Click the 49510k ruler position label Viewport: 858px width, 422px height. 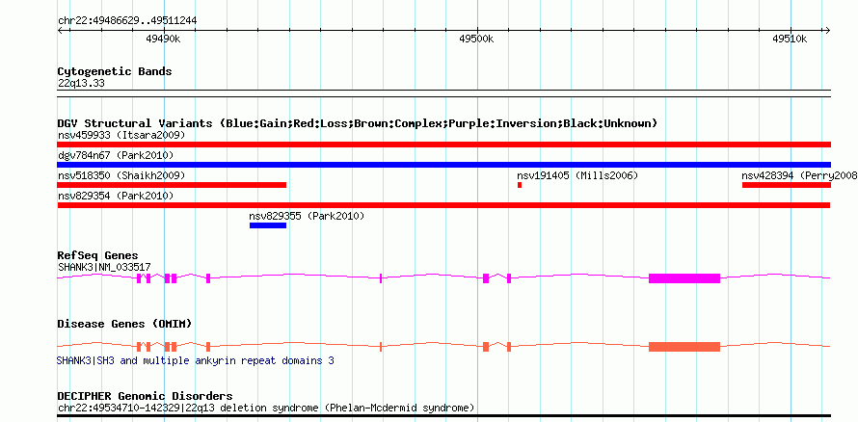pyautogui.click(x=791, y=39)
